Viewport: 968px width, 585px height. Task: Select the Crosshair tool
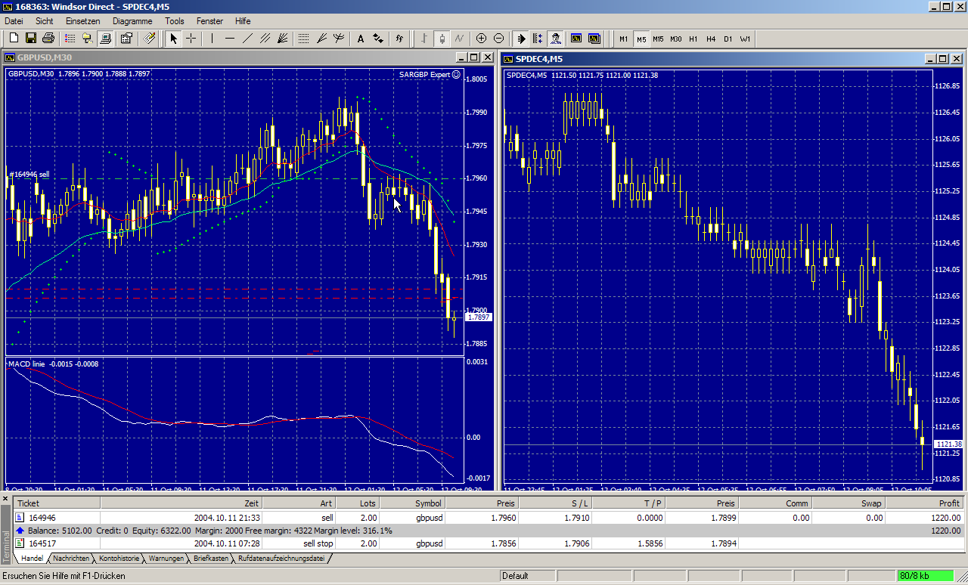pos(191,39)
